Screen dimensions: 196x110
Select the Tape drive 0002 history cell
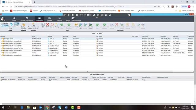click(x=33, y=80)
